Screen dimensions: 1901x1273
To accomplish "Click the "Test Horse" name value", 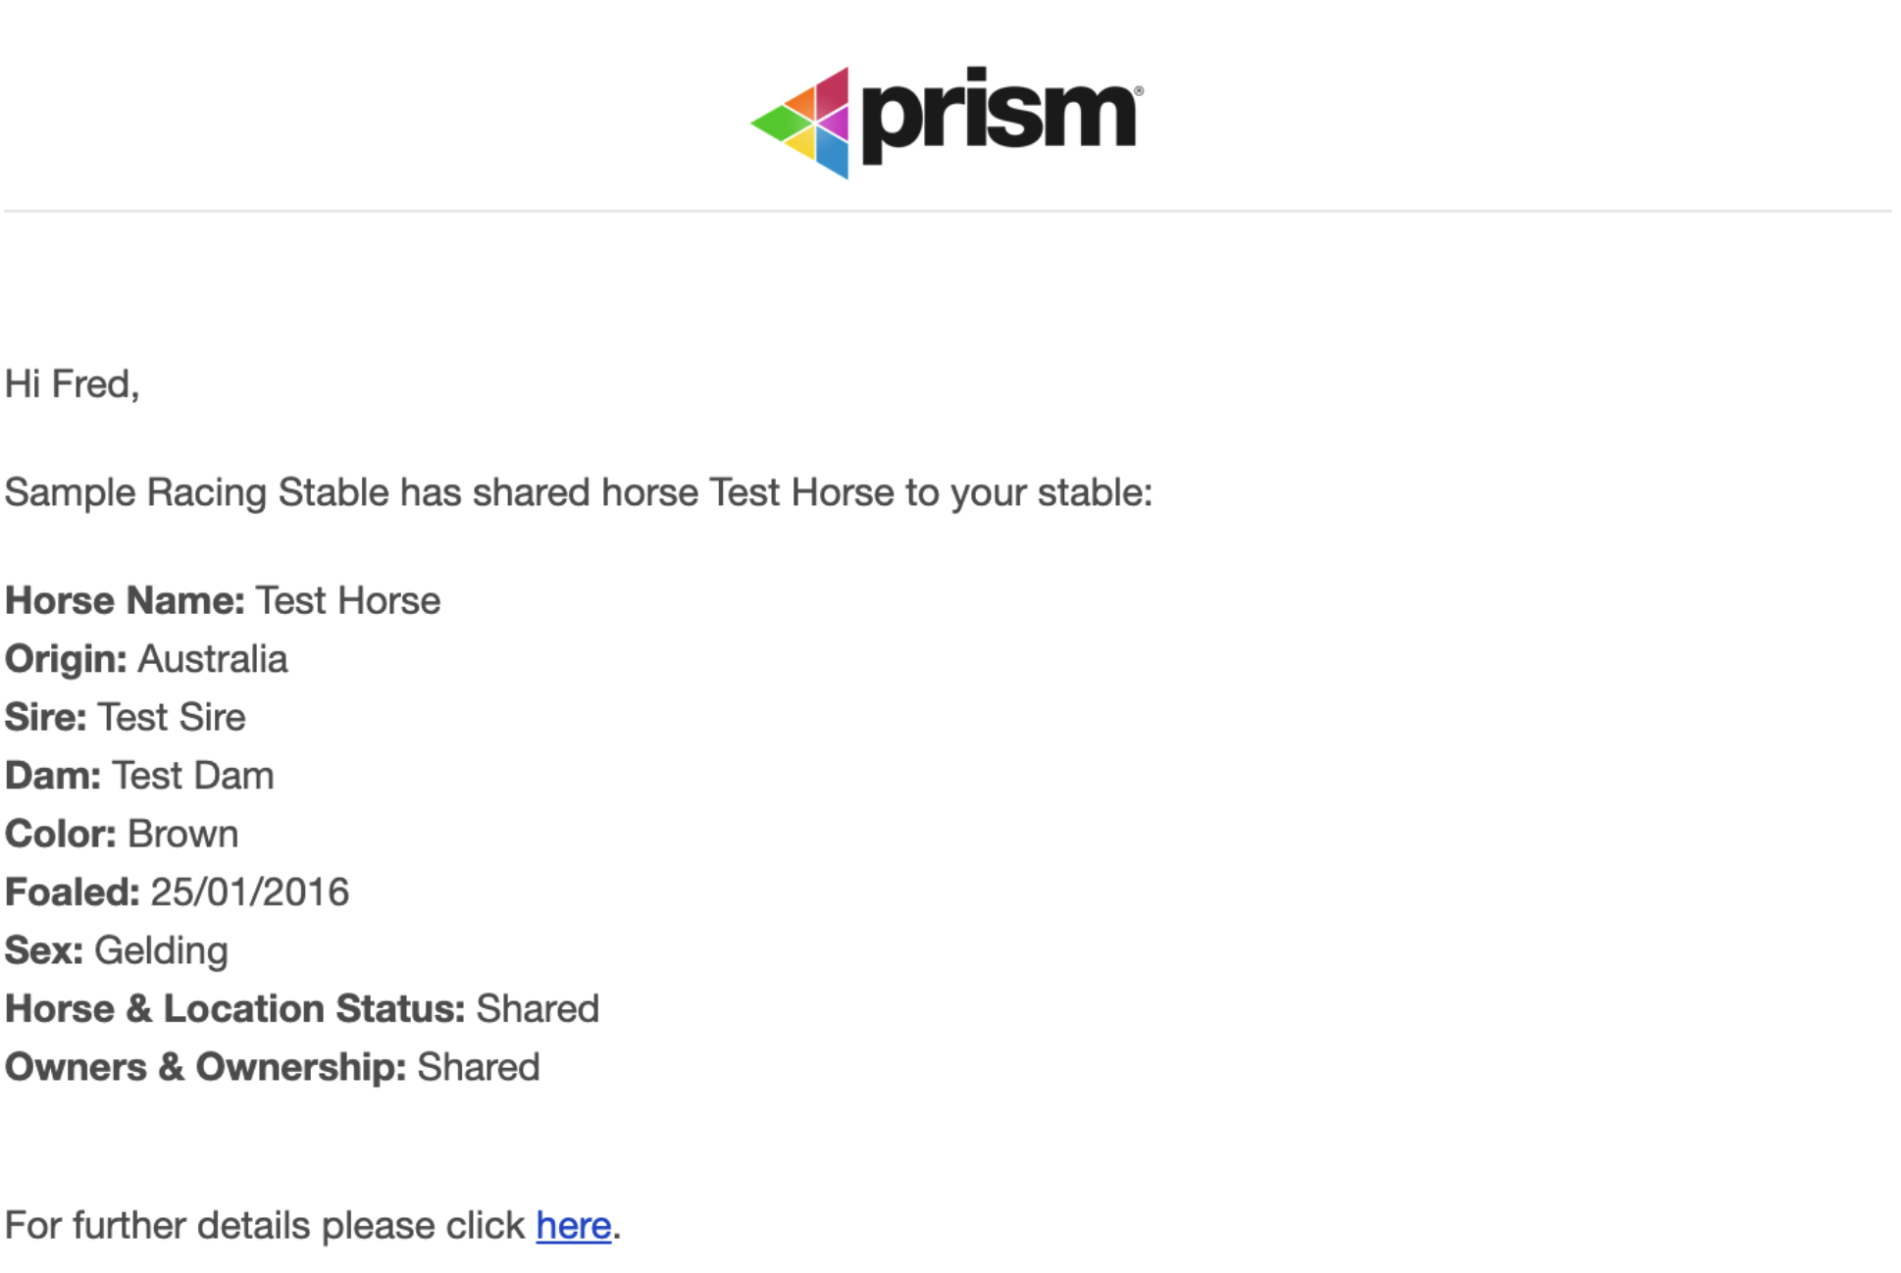I will point(347,600).
